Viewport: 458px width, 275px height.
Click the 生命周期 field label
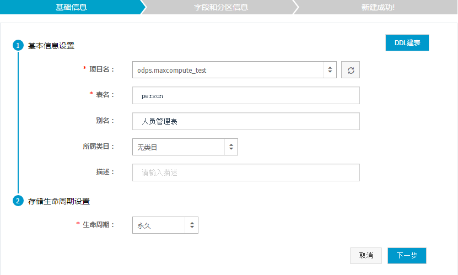pos(99,225)
